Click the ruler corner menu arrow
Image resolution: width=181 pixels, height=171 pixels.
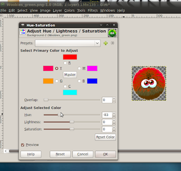(1, 15)
